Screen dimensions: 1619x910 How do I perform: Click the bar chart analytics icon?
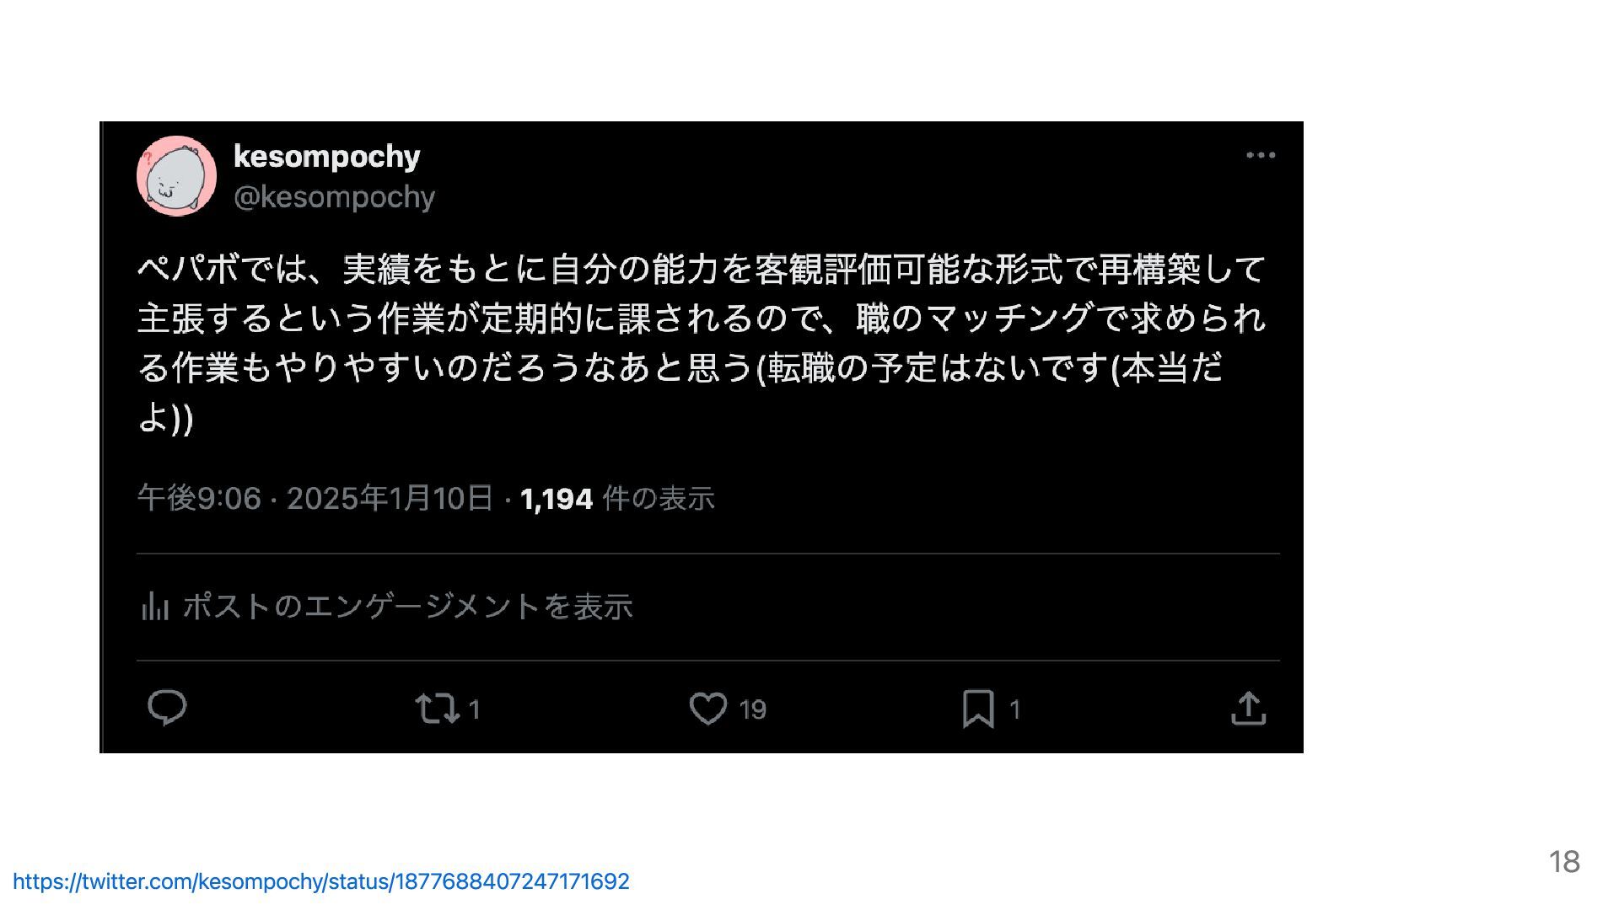click(x=154, y=606)
